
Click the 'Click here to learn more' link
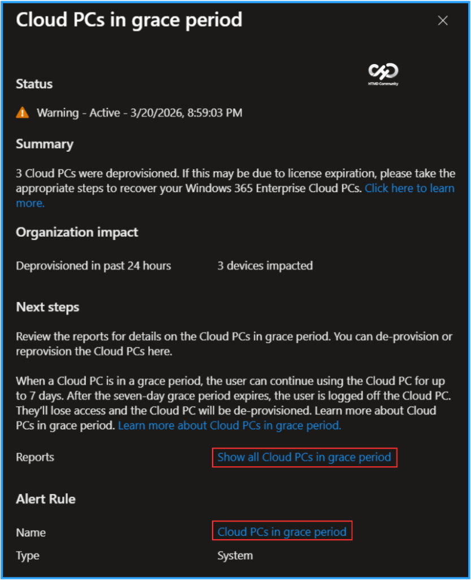click(x=409, y=188)
